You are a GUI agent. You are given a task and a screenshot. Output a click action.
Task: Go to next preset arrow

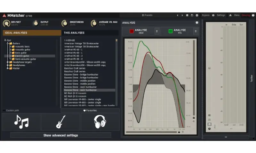[x=182, y=15]
